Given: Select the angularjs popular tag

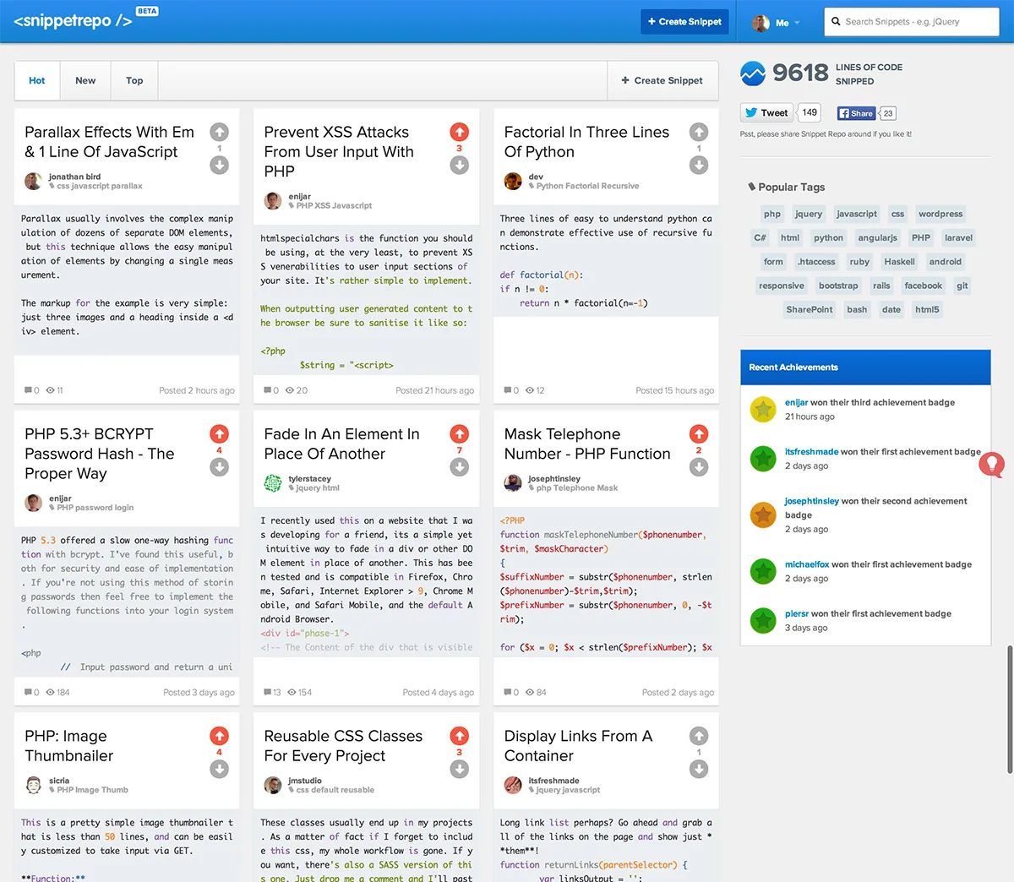Looking at the screenshot, I should (877, 237).
